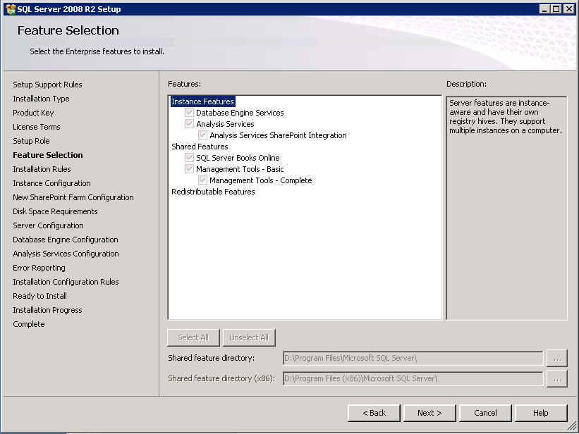Screen dimensions: 579x434
Task: Toggle the SQL Server Books Online checkbox
Action: tap(189, 158)
